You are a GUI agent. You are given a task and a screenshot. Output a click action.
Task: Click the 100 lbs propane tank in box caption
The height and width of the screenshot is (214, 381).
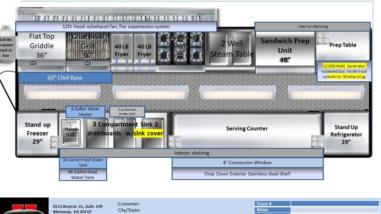6,48
